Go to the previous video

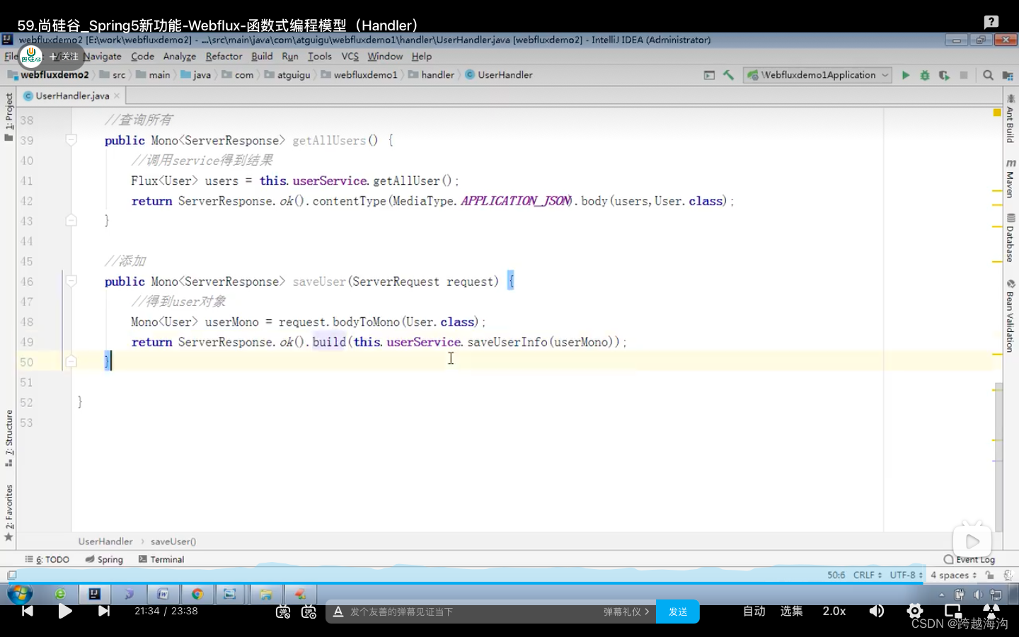[27, 611]
